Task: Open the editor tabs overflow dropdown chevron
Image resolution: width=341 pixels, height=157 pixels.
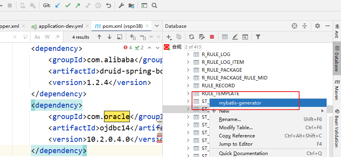Action: (157, 26)
